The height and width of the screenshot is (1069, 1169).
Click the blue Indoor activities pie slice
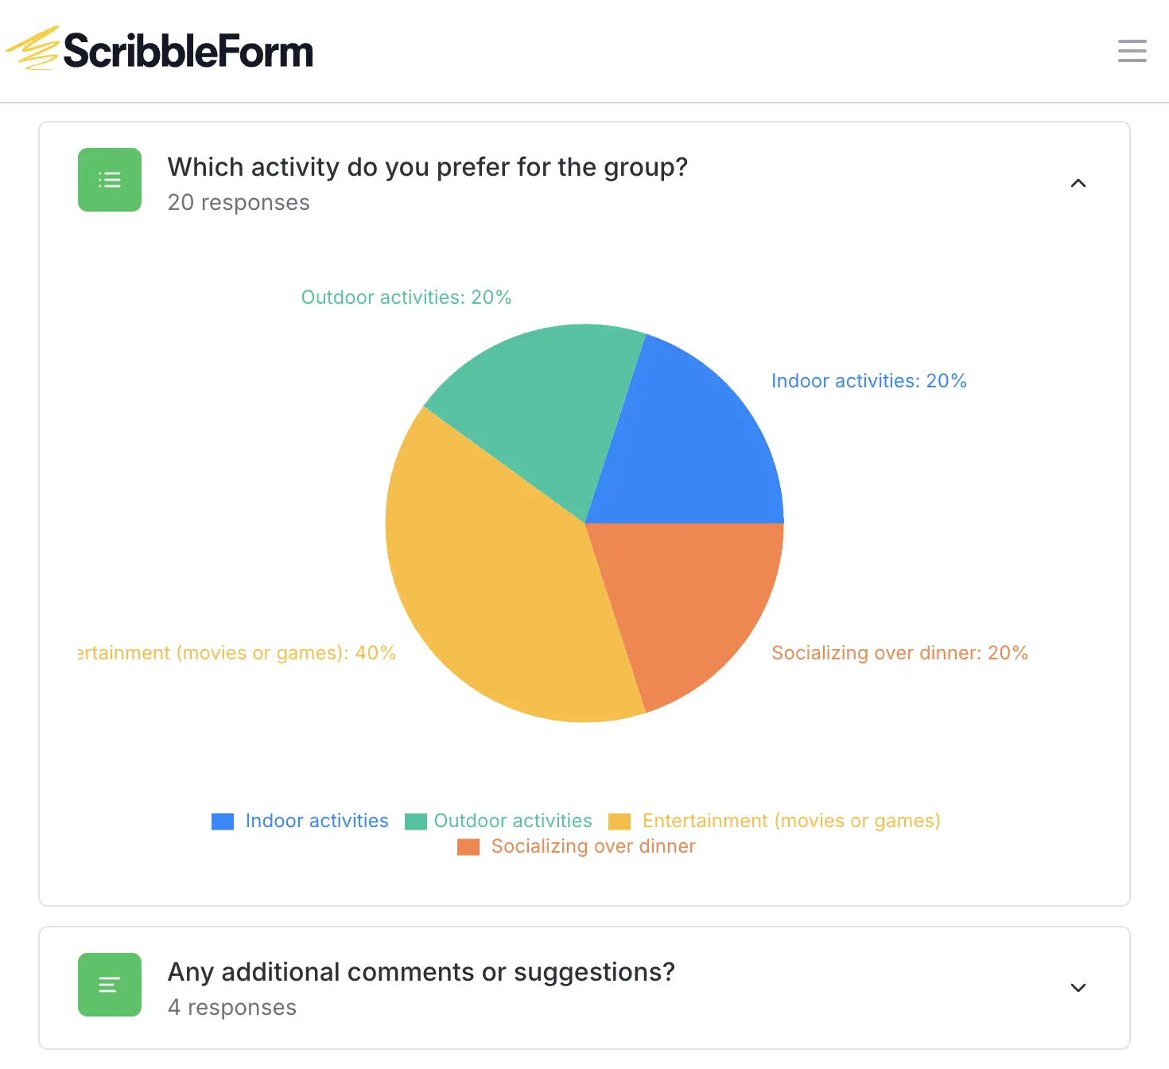tap(692, 445)
